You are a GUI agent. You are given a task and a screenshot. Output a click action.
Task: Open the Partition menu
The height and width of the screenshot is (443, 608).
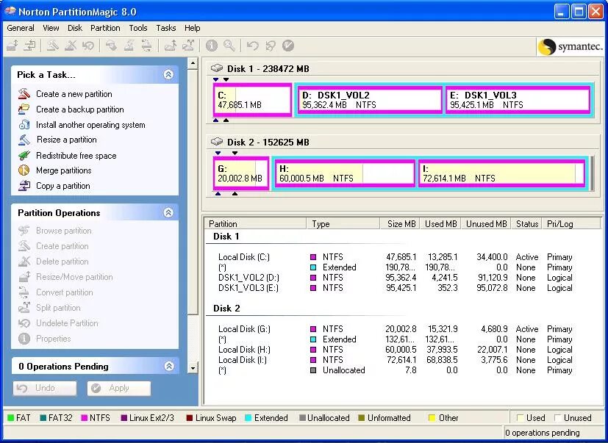[105, 28]
